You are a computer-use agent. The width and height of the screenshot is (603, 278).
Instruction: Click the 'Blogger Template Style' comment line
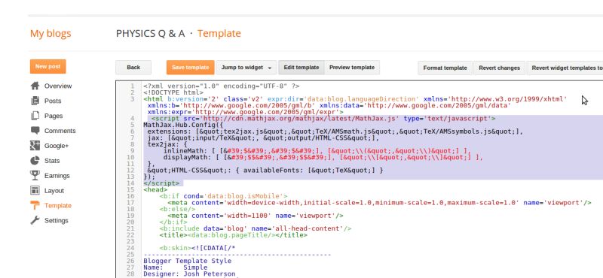(x=187, y=261)
